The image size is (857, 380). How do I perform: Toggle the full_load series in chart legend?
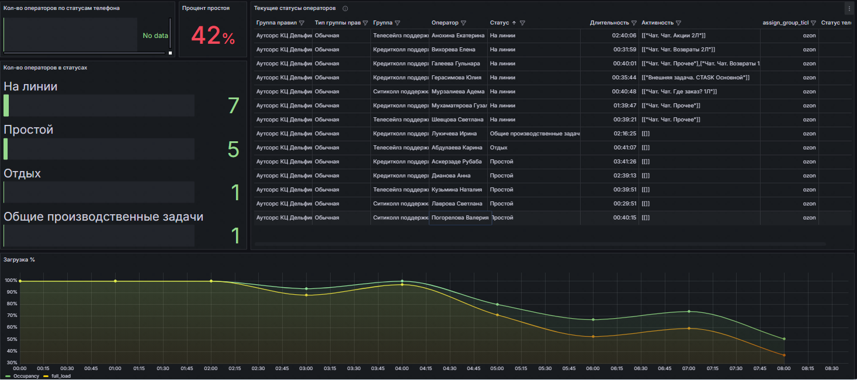click(x=60, y=376)
